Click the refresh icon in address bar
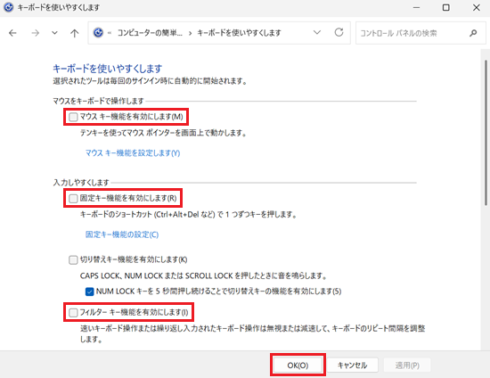The image size is (490, 378). (x=339, y=32)
